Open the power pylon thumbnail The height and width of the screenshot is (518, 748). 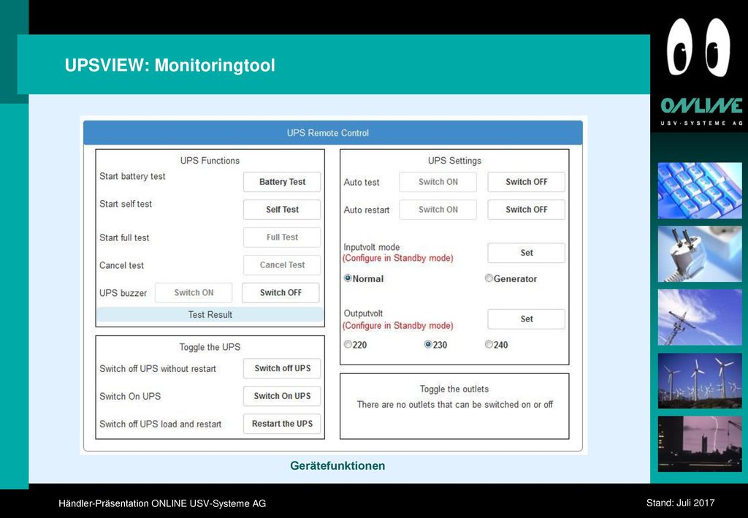700,317
